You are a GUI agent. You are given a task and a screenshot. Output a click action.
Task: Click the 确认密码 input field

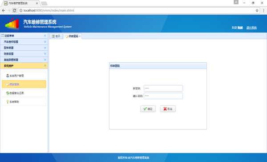(163, 96)
